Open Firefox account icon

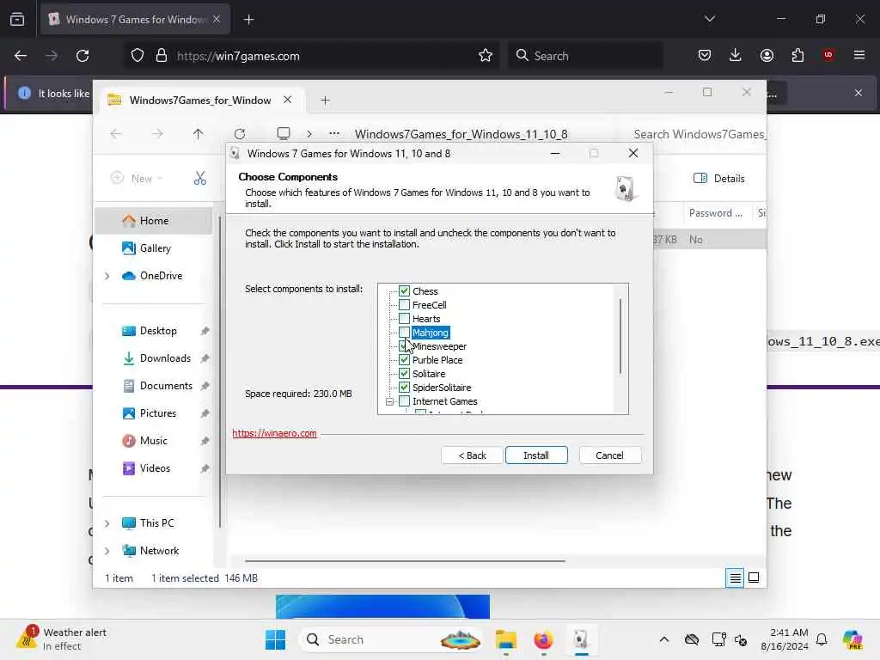tap(767, 55)
